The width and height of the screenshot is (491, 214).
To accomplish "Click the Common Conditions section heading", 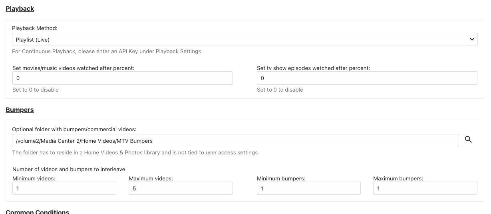I will point(38,212).
